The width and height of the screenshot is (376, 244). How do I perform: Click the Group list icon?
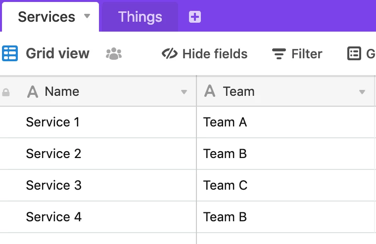point(354,53)
